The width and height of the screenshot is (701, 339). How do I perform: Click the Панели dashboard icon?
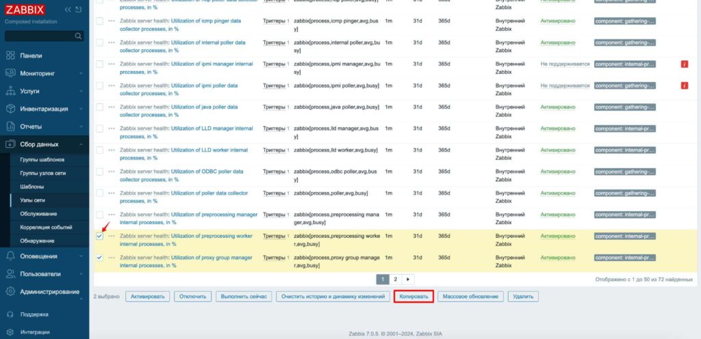tap(11, 56)
